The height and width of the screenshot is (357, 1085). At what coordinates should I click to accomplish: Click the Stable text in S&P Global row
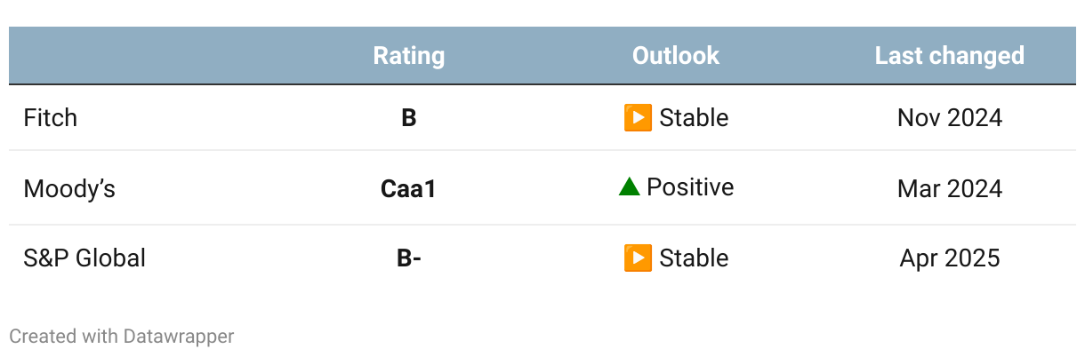(694, 258)
